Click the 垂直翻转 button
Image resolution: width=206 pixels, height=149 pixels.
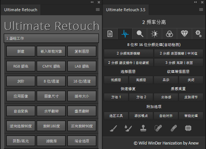[82, 111]
